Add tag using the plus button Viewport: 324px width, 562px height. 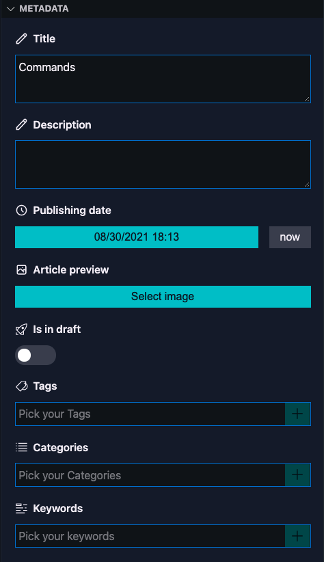coord(297,414)
